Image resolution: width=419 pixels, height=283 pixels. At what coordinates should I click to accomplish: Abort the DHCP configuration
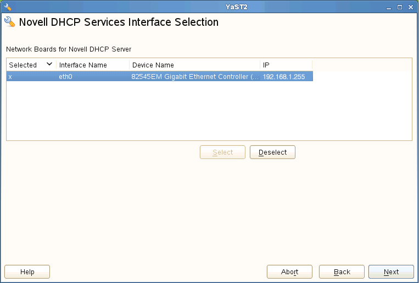289,272
